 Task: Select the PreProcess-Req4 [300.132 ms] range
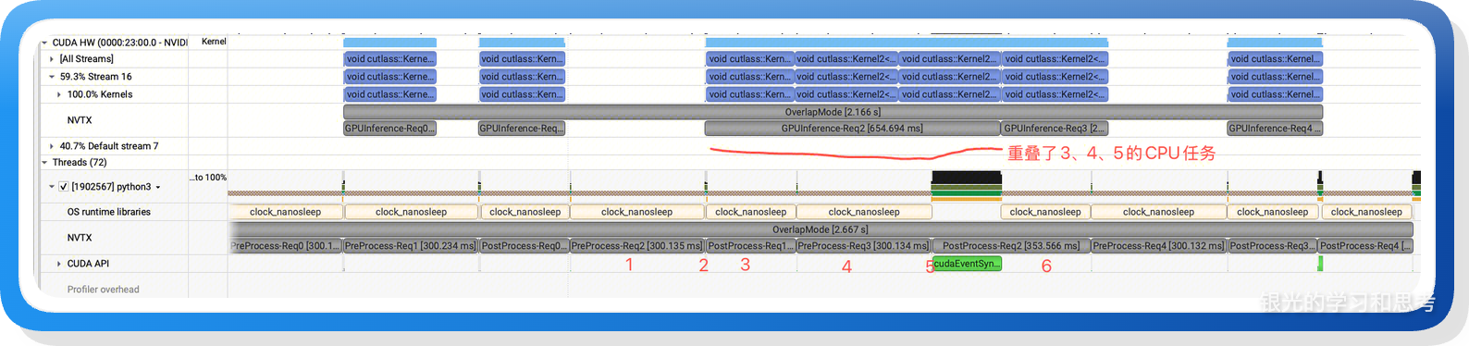click(1158, 246)
